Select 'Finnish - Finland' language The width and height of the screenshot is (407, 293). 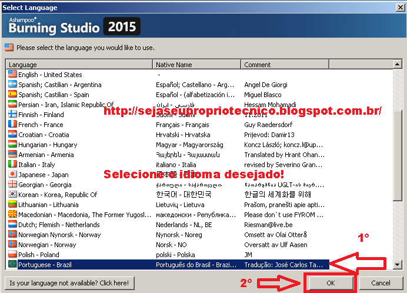click(x=41, y=115)
